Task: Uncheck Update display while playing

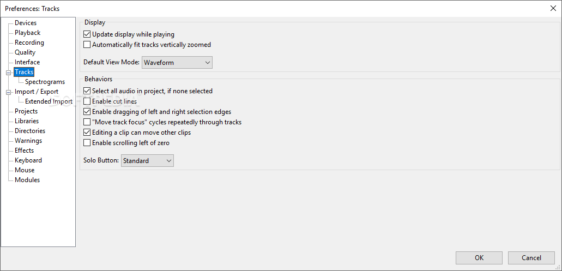Action: [87, 34]
